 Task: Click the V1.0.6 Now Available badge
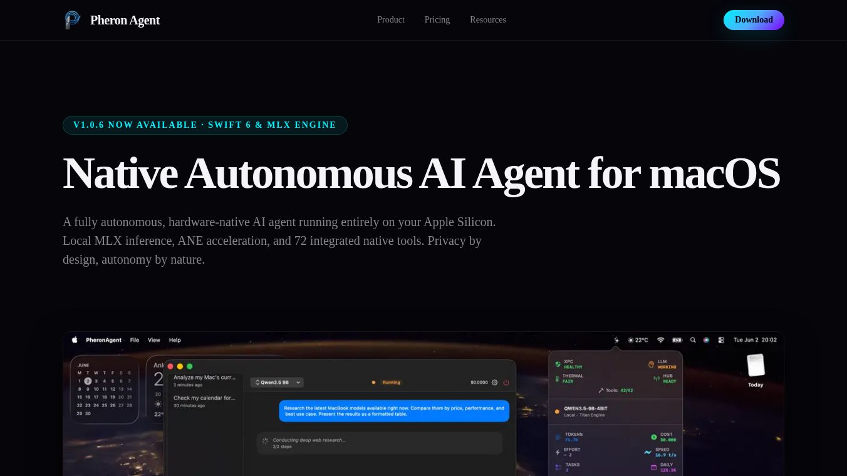coord(205,125)
